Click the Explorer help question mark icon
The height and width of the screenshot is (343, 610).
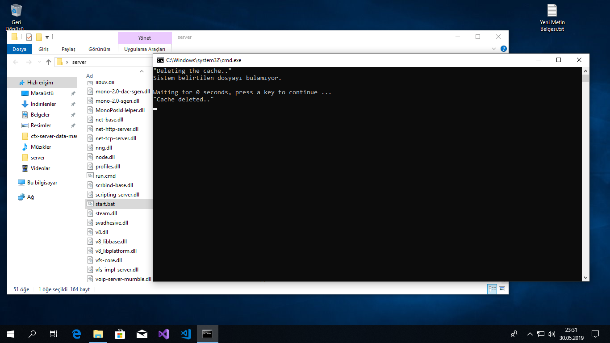click(x=504, y=49)
